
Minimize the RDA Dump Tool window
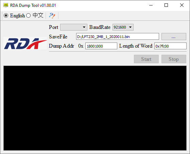pos(151,5)
